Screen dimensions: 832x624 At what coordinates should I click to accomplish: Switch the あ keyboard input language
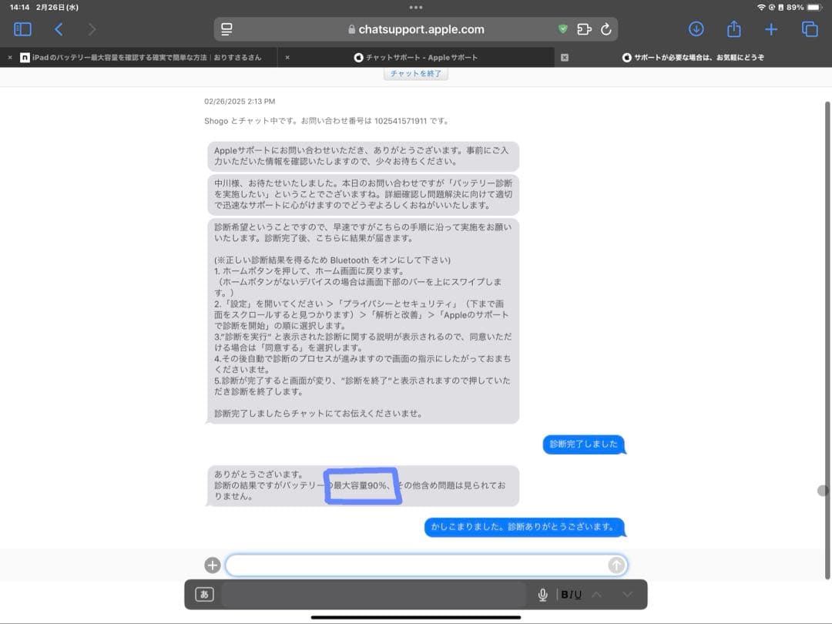tap(204, 594)
